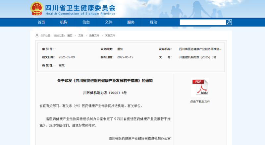
Task: Click the 点击下载此文件 download link
Action: click(x=200, y=102)
